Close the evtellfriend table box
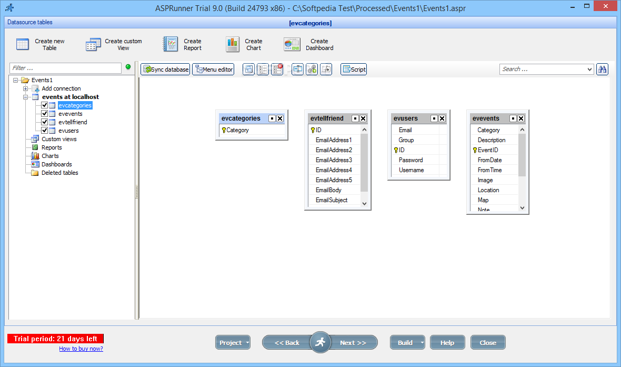The height and width of the screenshot is (367, 621). click(363, 118)
